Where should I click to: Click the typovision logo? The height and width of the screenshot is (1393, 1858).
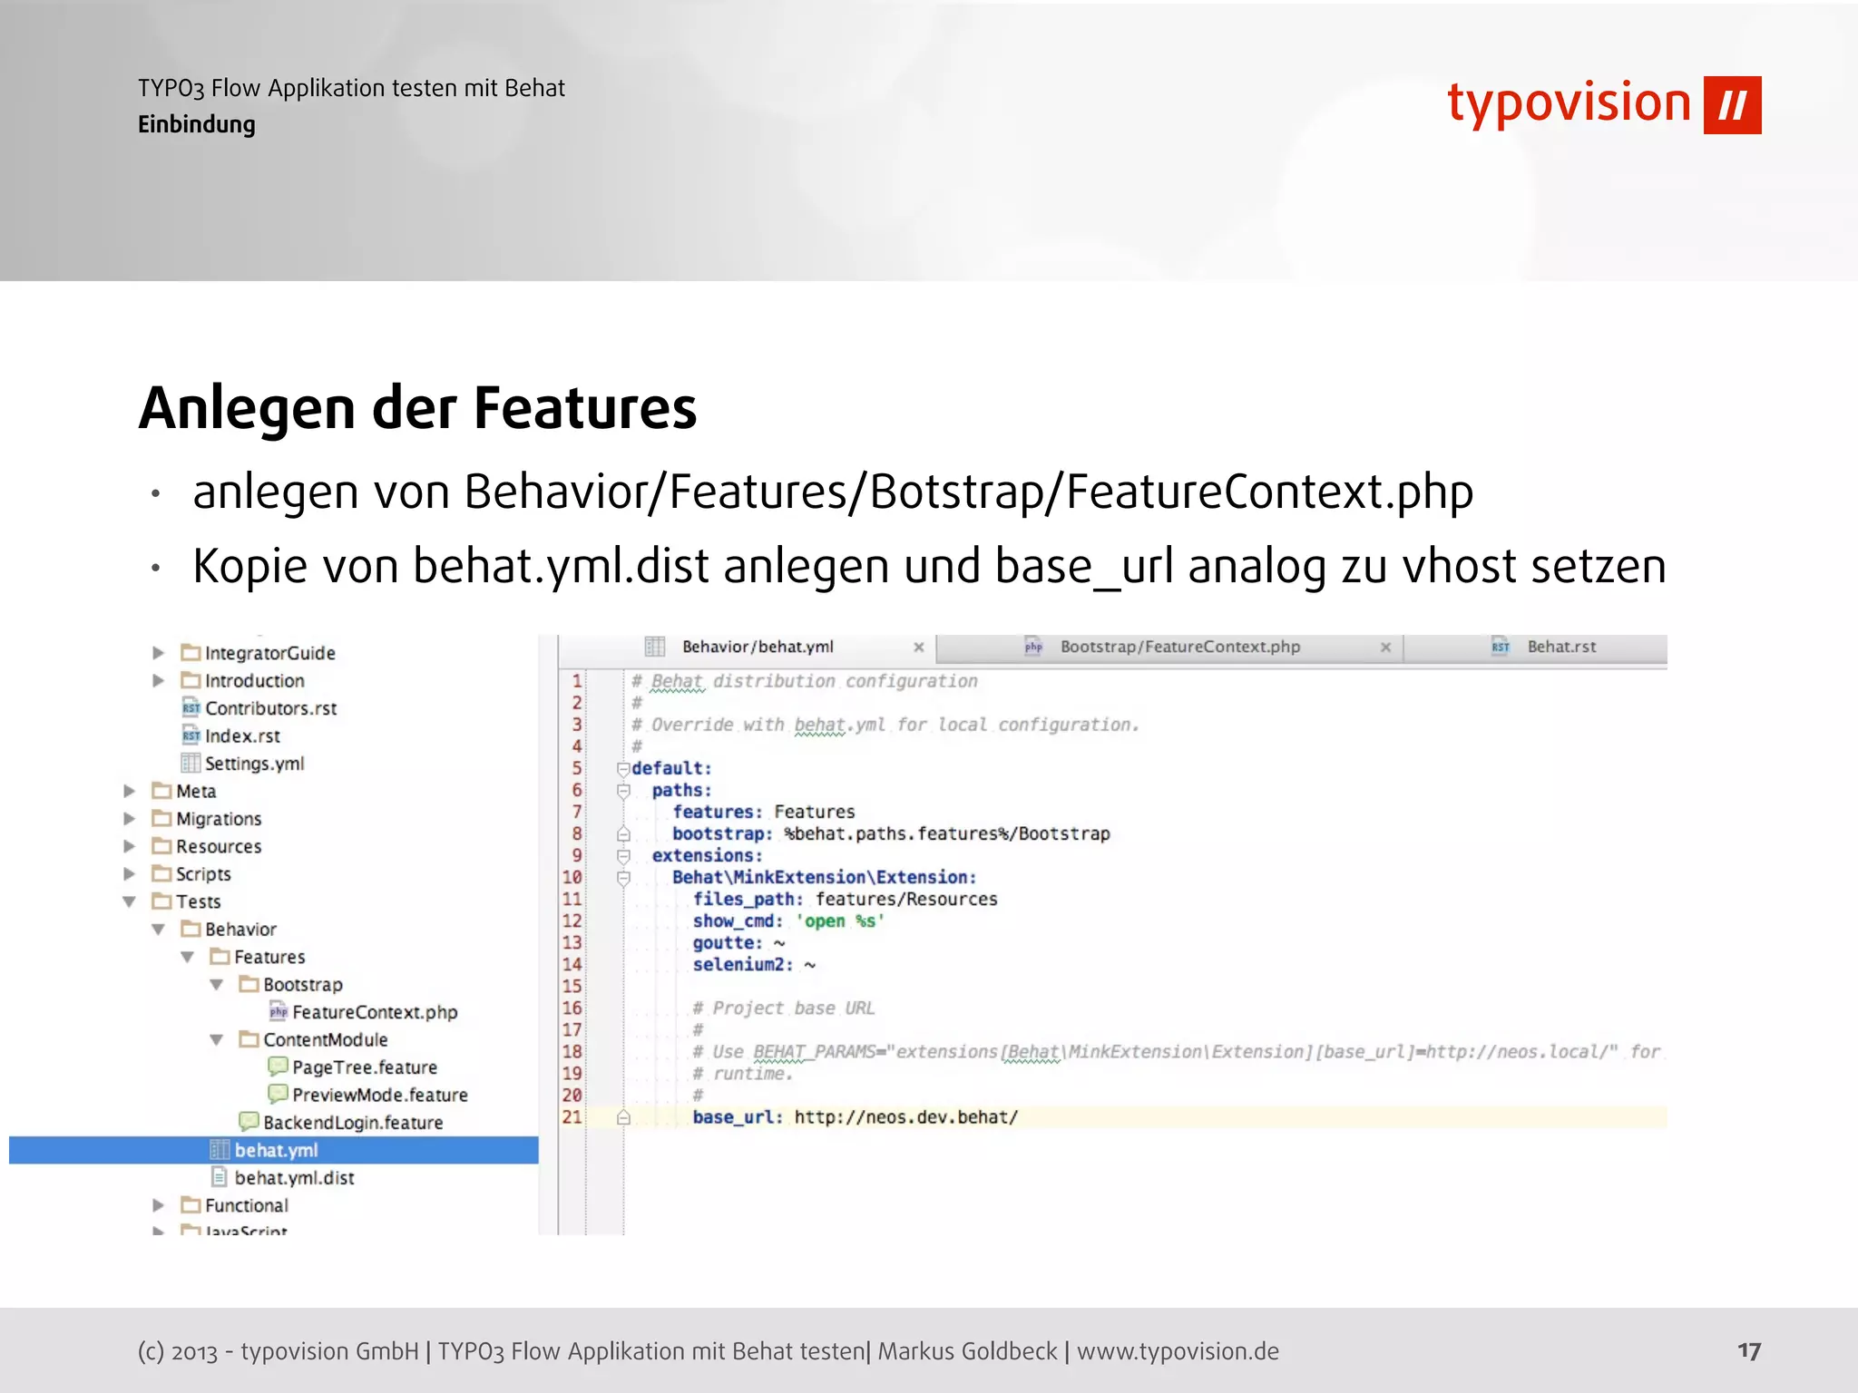pos(1603,104)
